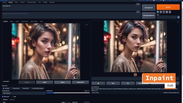Click the Sampling steps number field
Image resolution: width=183 pixels, height=103 pixels.
point(86,91)
